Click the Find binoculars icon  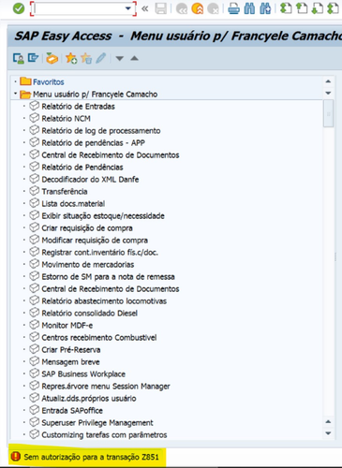249,8
